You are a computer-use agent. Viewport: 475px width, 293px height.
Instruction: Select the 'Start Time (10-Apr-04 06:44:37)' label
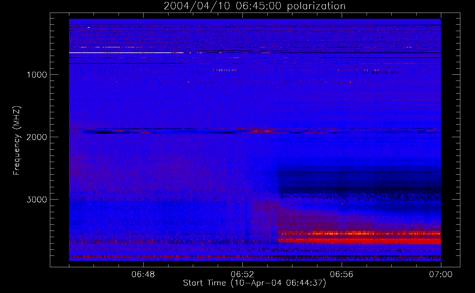pos(255,283)
